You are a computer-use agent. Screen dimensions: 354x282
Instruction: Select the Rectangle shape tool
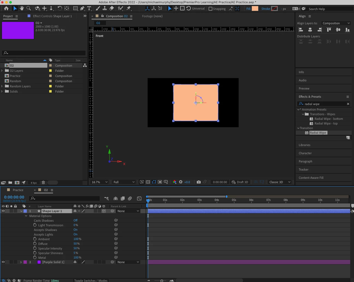point(75,8)
